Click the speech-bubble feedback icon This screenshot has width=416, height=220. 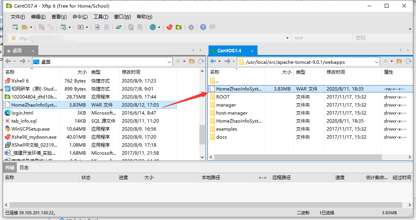212,27
